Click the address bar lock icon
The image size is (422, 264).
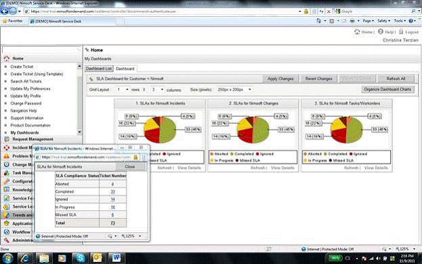point(306,12)
